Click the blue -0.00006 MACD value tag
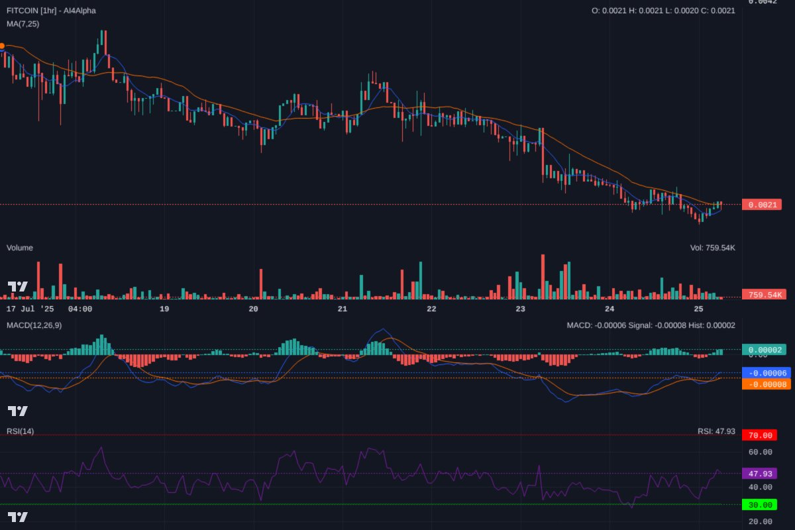This screenshot has width=795, height=530. click(767, 373)
